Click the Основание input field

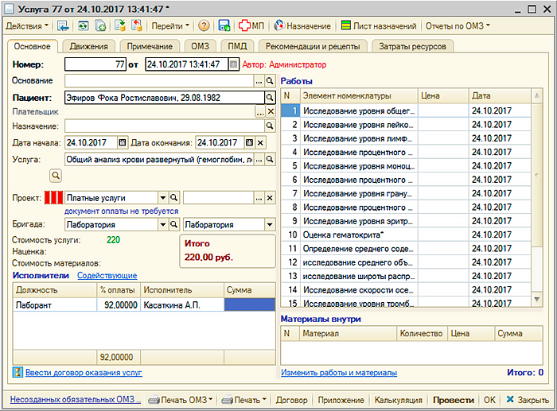click(x=158, y=81)
